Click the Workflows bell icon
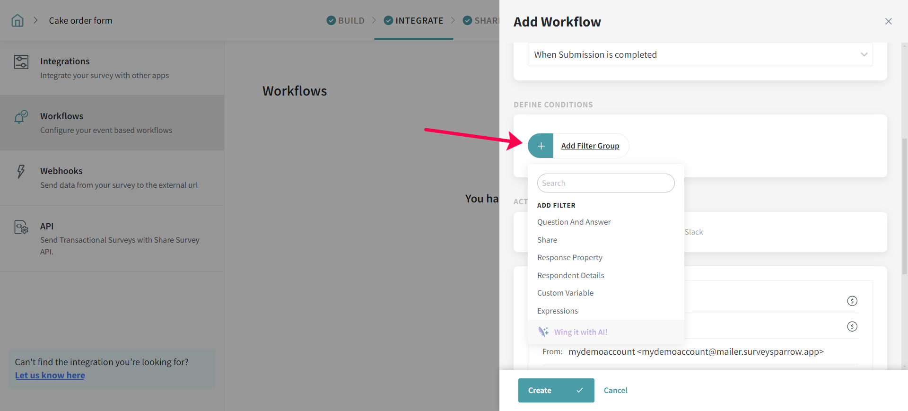The height and width of the screenshot is (411, 908). (x=21, y=117)
